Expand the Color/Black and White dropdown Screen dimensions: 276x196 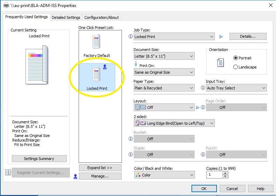pyautogui.click(x=164, y=175)
